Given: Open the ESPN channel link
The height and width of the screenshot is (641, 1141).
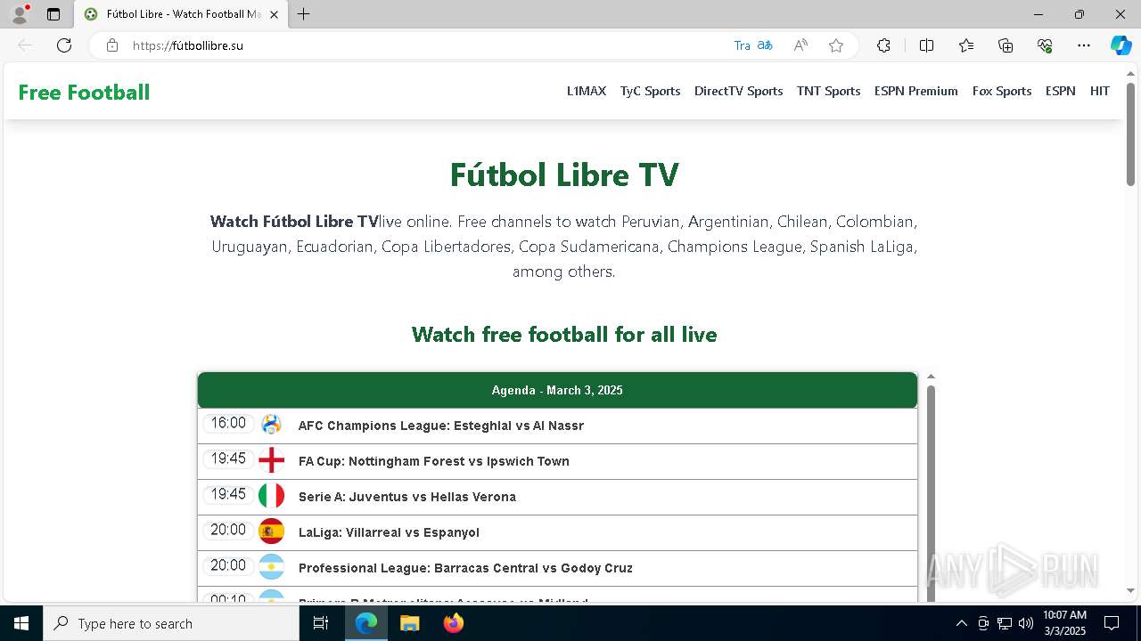Looking at the screenshot, I should click(x=1060, y=91).
